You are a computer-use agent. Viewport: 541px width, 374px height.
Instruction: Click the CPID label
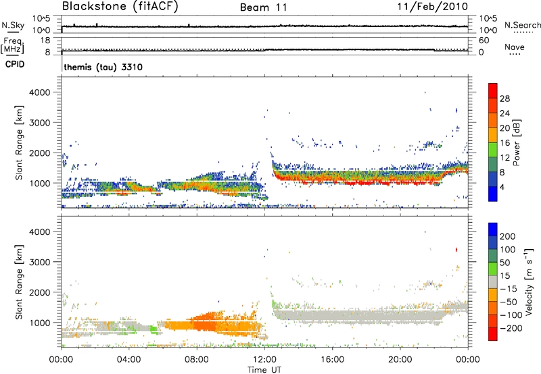click(x=15, y=64)
